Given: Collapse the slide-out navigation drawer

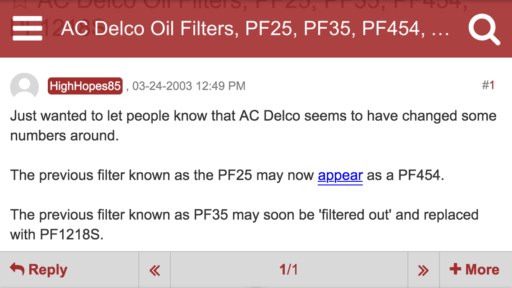Looking at the screenshot, I should [x=27, y=29].
